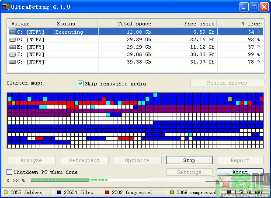Click the 54 % free cell
Image resolution: width=271 pixels, height=198 pixels.
click(240, 32)
